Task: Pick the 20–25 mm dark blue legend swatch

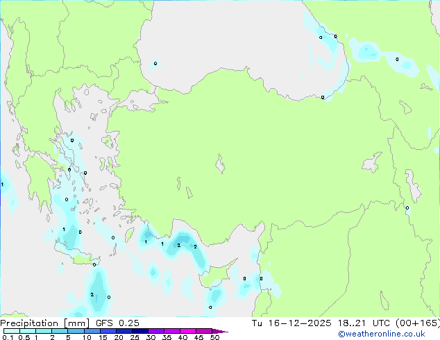Action: [x=124, y=331]
